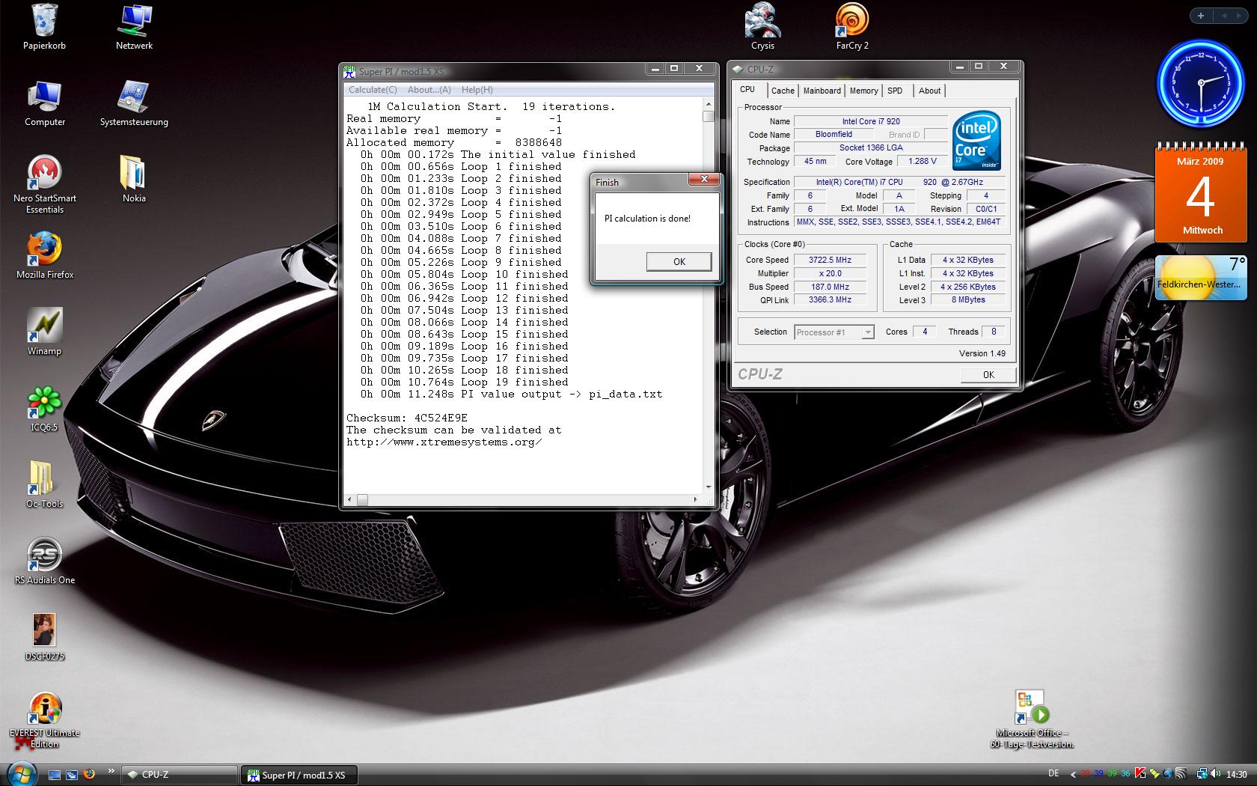Click the Windows Start orb

click(20, 773)
